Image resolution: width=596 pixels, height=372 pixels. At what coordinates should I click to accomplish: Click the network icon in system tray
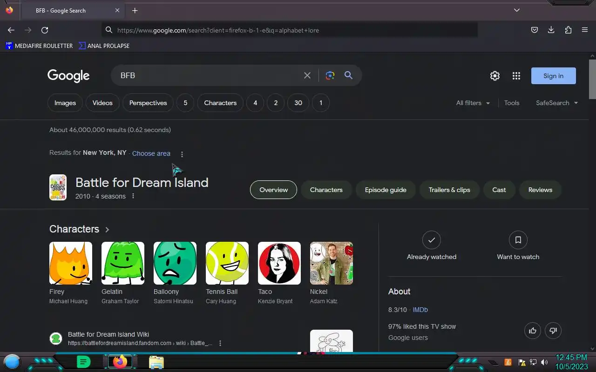pyautogui.click(x=533, y=362)
